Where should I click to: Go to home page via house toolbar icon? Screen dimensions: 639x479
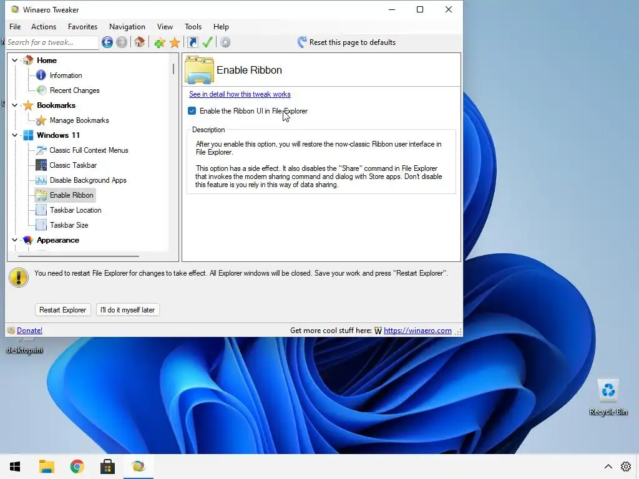coord(139,42)
